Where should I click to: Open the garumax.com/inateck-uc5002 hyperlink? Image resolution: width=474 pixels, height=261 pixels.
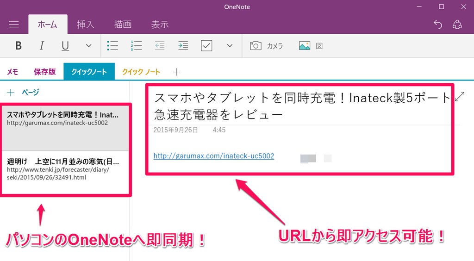213,156
